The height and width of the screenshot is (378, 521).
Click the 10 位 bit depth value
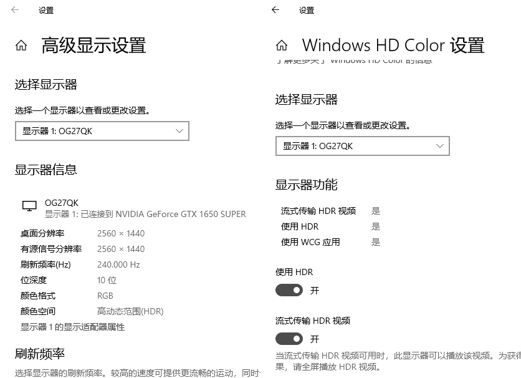pos(107,280)
